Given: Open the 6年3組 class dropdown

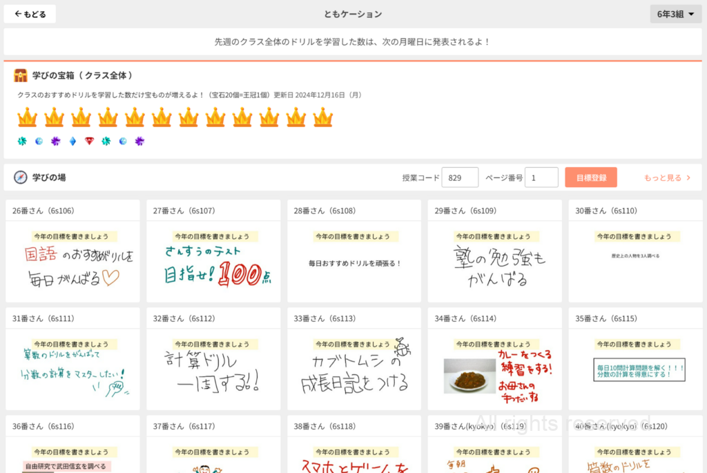Looking at the screenshot, I should tap(675, 14).
